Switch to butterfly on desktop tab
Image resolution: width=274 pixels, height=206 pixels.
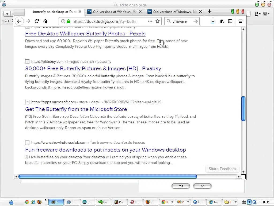click(x=55, y=12)
